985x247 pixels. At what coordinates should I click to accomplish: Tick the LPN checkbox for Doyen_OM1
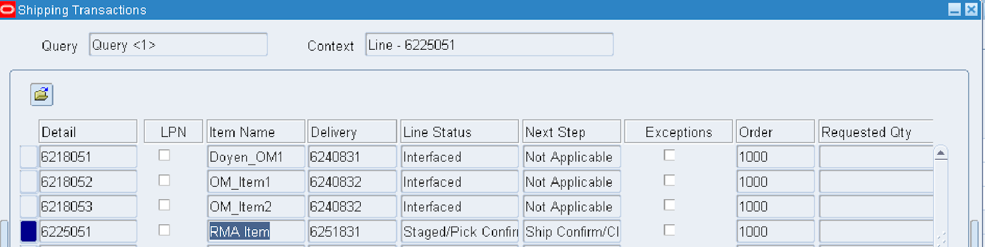pyautogui.click(x=164, y=155)
